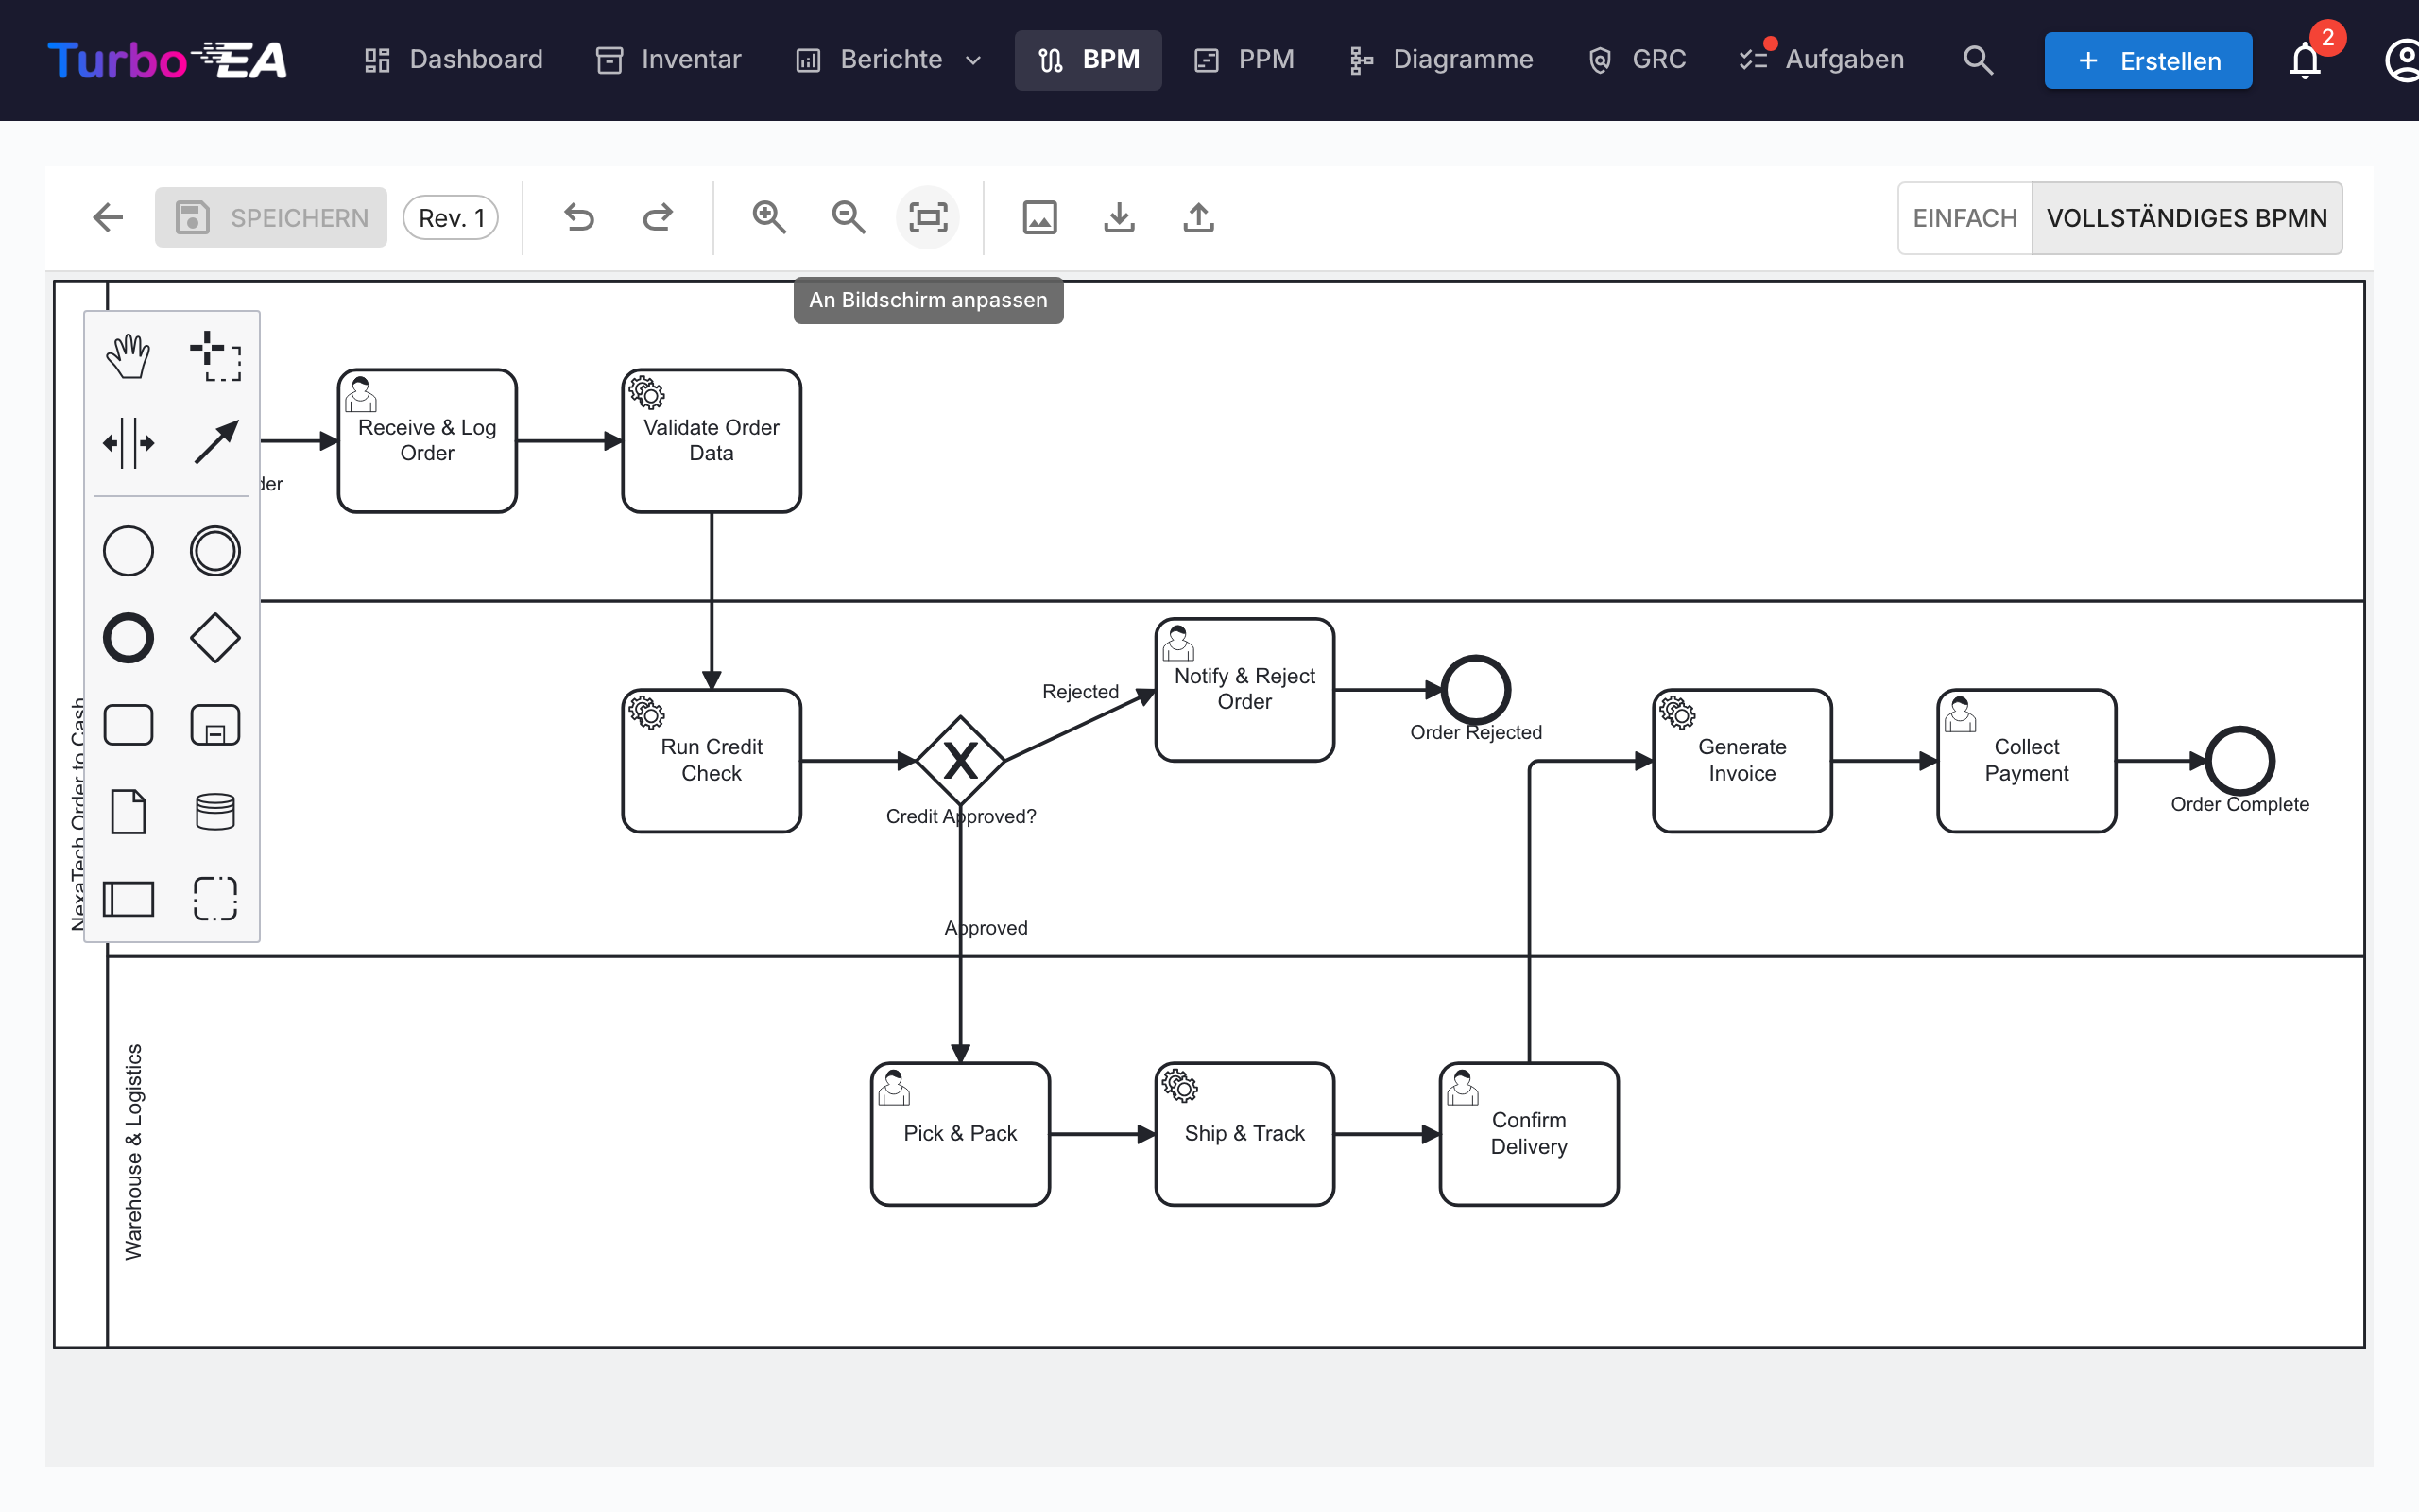Select the Confirm Delivery task
The width and height of the screenshot is (2419, 1512).
(x=1528, y=1134)
